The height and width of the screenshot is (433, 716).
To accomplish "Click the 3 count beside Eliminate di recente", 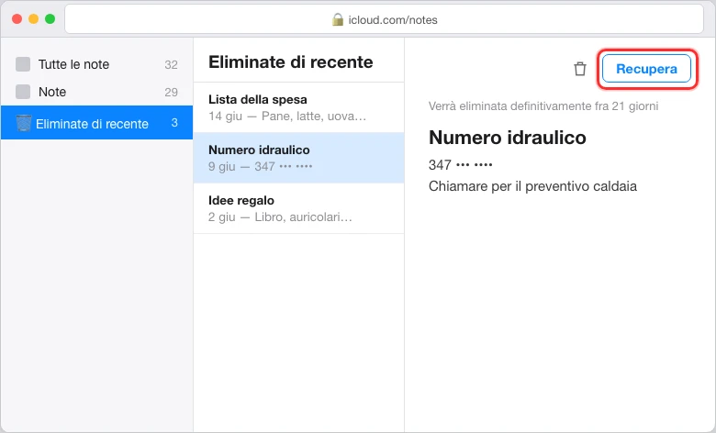I will click(x=174, y=123).
